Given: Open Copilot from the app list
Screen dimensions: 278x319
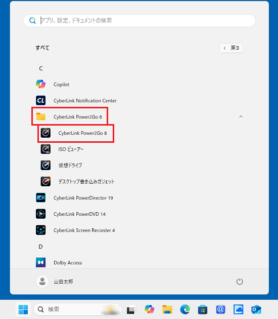Looking at the screenshot, I should pyautogui.click(x=41, y=84).
